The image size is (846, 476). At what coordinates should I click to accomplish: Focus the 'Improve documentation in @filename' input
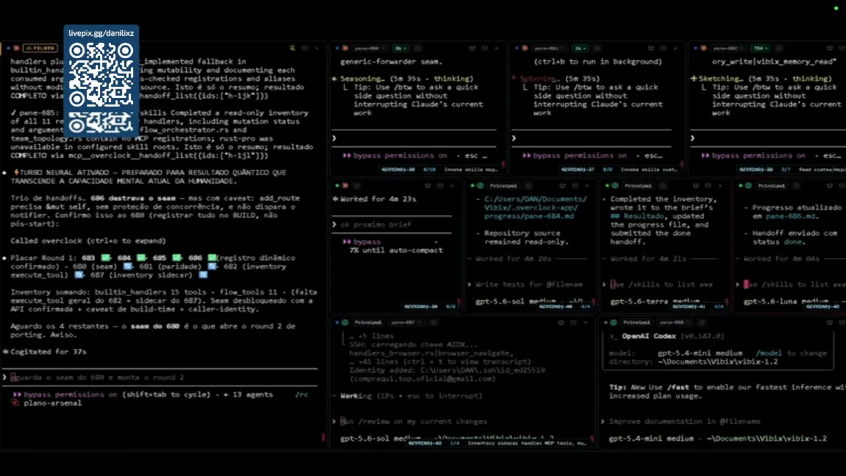(722, 421)
